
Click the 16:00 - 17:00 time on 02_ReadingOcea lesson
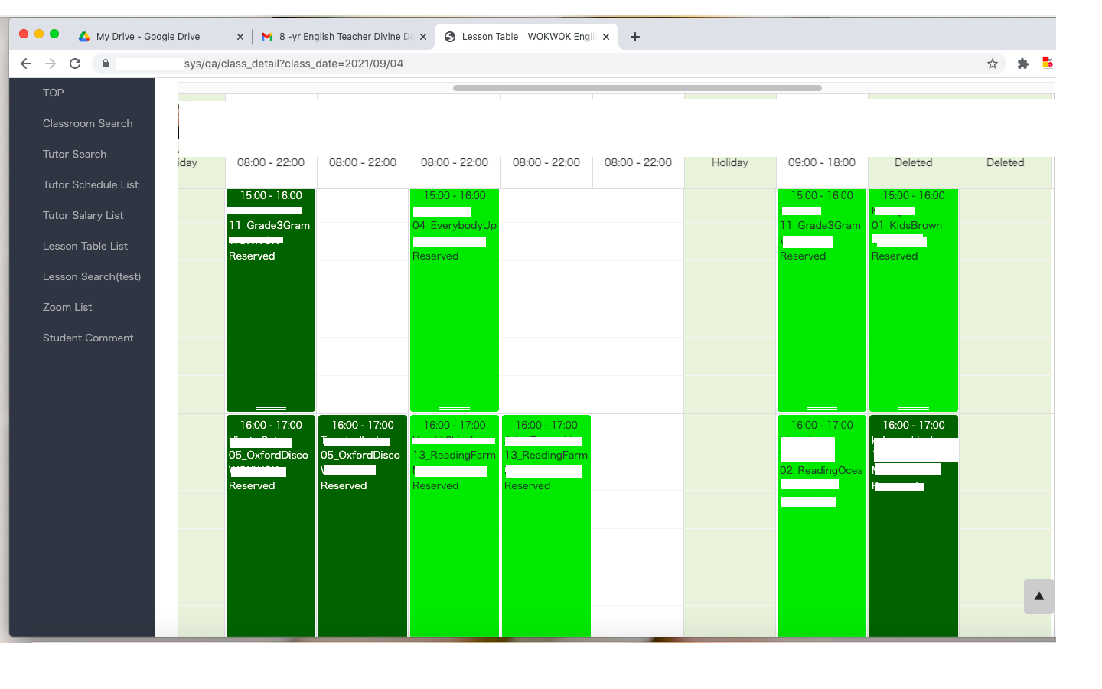(x=822, y=425)
